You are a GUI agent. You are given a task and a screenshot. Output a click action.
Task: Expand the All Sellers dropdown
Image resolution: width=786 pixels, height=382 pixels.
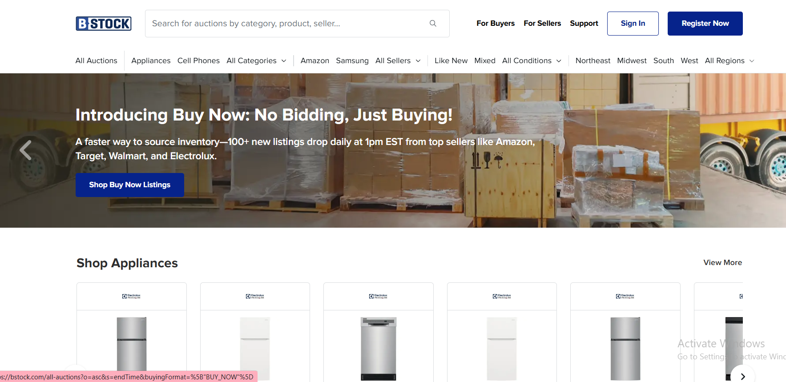coord(398,60)
